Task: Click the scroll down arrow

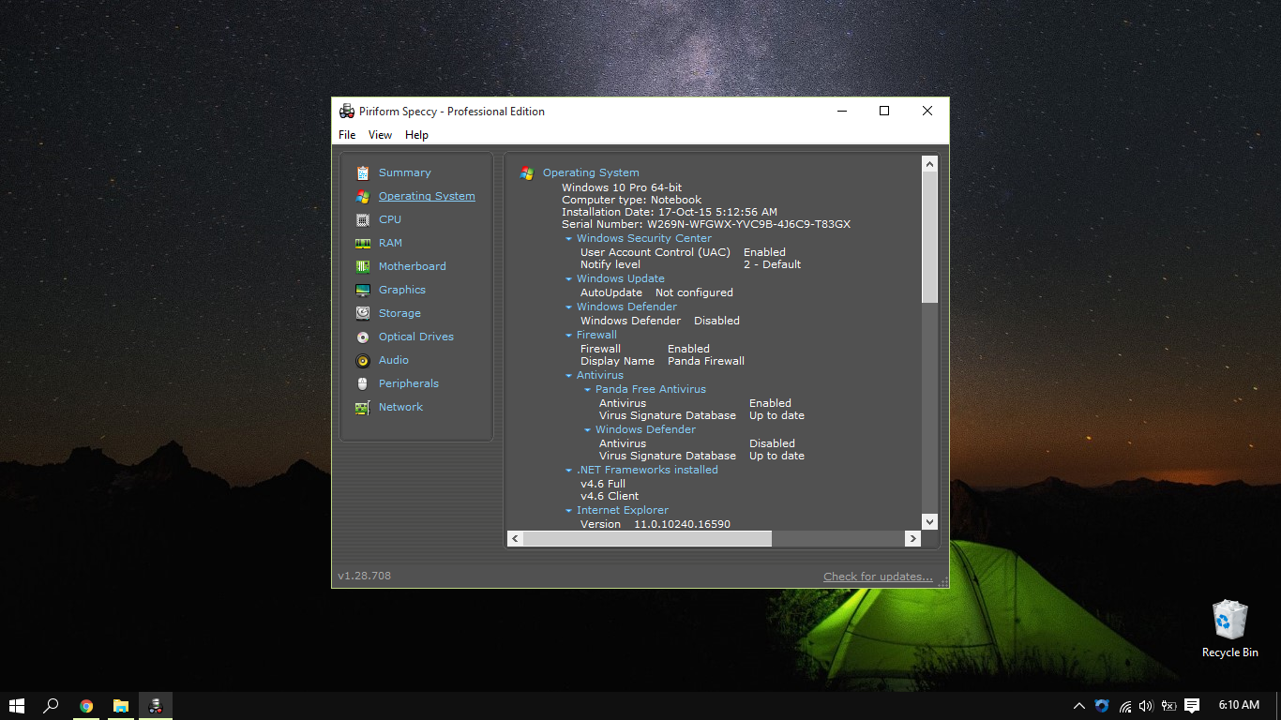Action: tap(929, 521)
